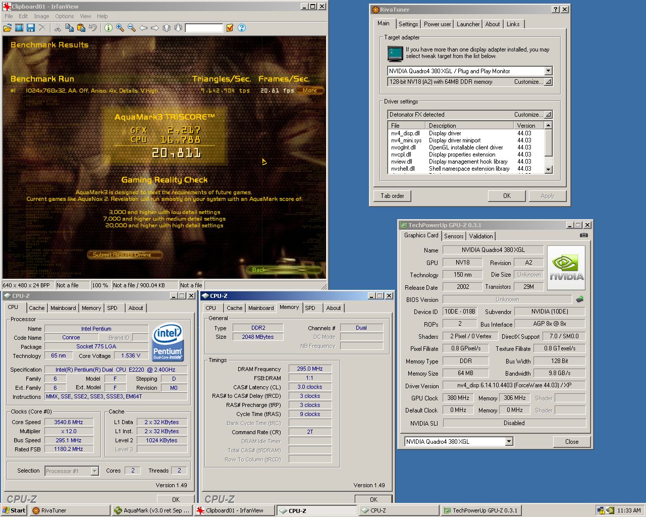646x517 pixels.
Task: Click the NVIDIA logo in GPU-Z
Action: click(566, 268)
